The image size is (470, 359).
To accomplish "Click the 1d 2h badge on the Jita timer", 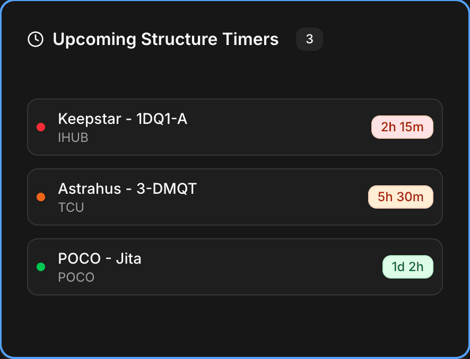I will coord(407,267).
